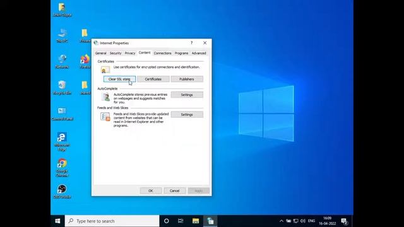Open the Network desktop icon
404x227 pixels.
(62, 62)
